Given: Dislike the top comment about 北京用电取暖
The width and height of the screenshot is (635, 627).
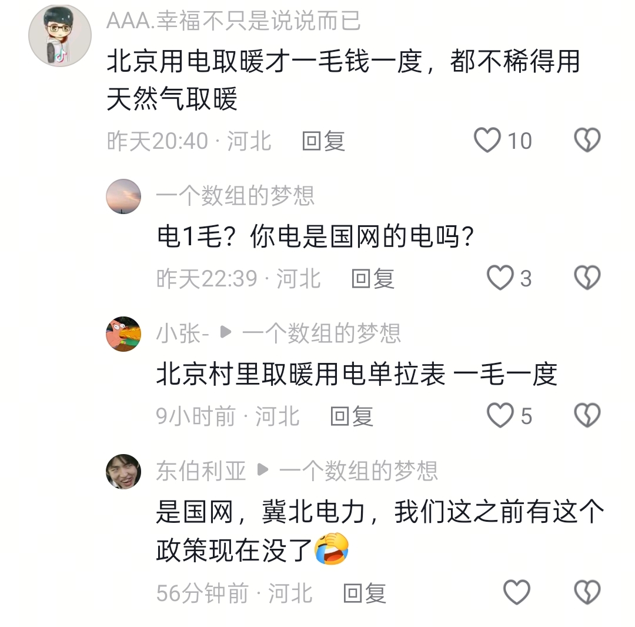Looking at the screenshot, I should tap(587, 141).
